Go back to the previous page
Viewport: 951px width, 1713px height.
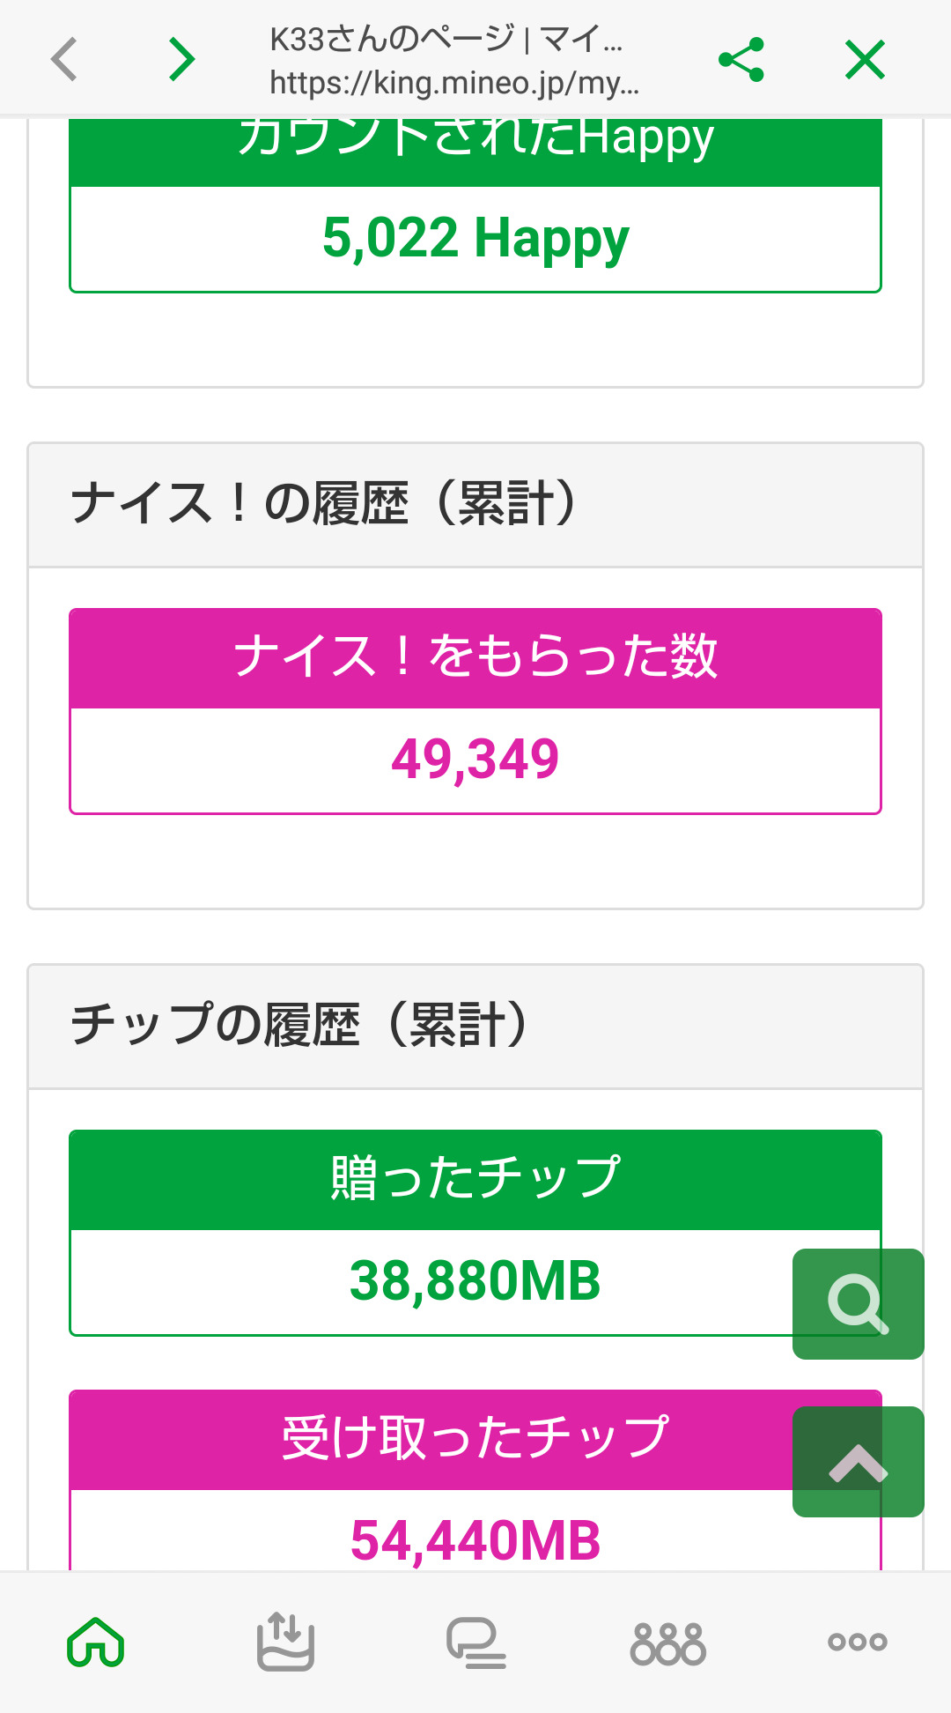pos(64,60)
